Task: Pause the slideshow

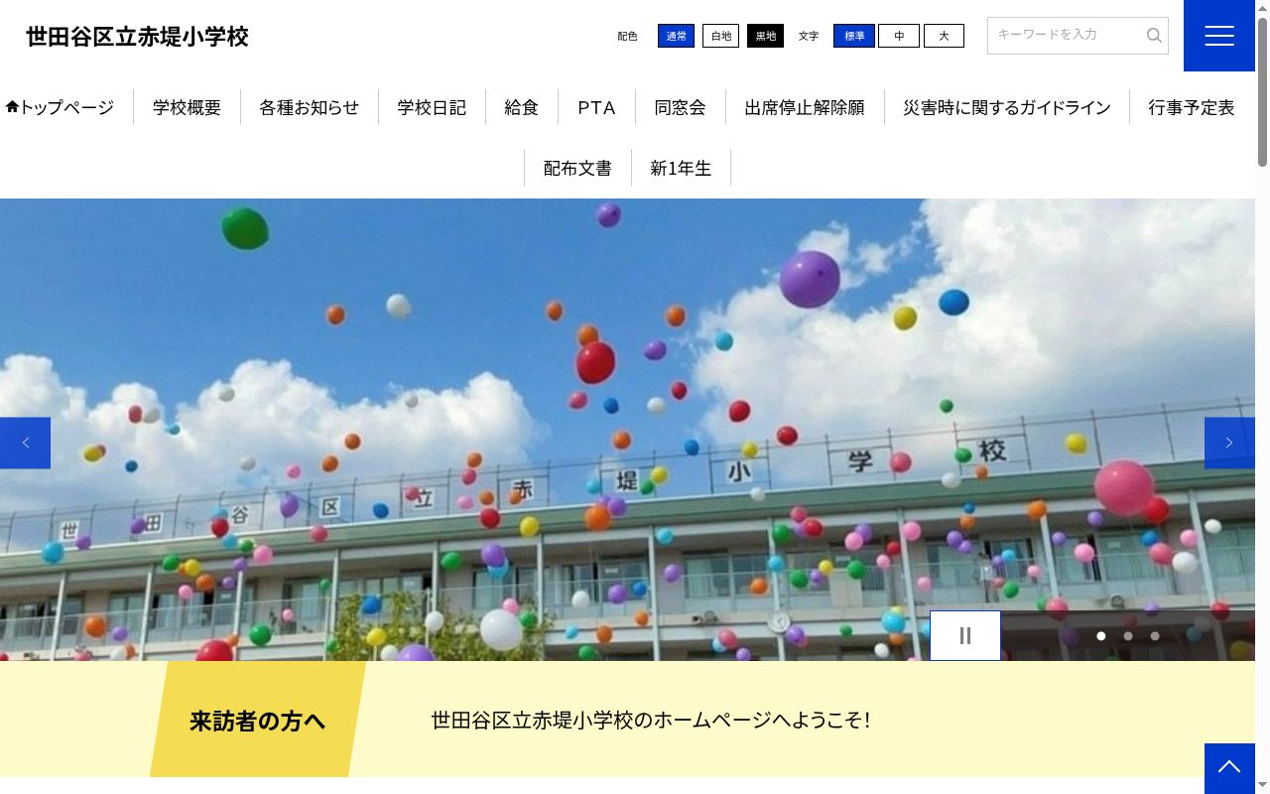Action: pos(964,636)
